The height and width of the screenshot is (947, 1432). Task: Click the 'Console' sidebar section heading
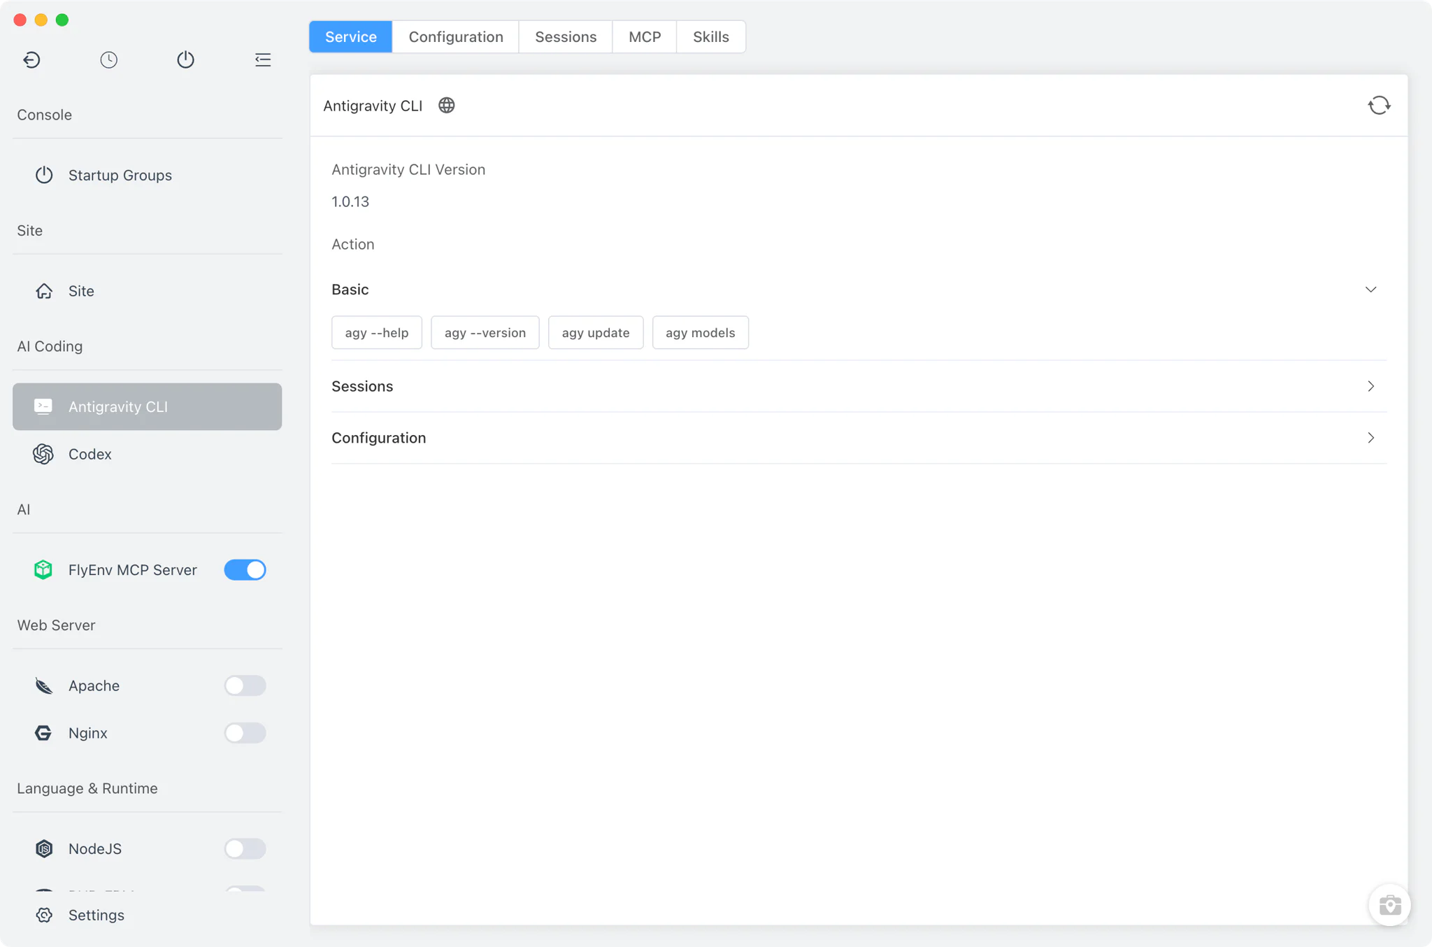click(x=44, y=115)
